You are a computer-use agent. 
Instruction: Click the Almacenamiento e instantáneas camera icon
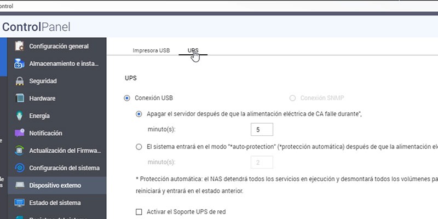[x=19, y=64]
